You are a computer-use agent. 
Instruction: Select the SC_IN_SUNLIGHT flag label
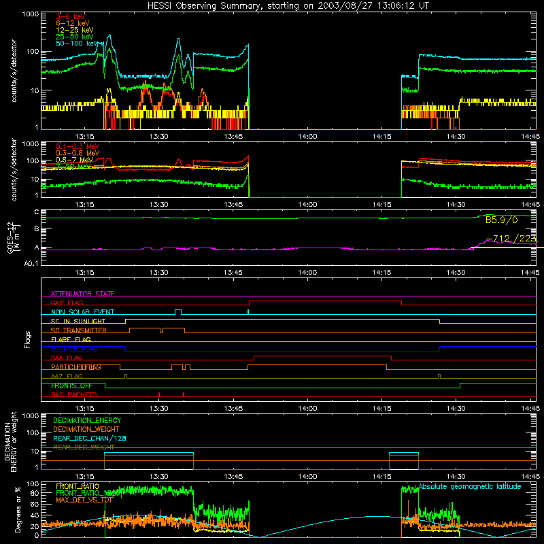point(78,321)
